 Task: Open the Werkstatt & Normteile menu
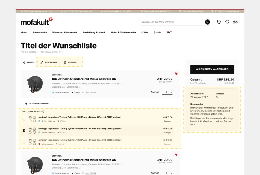pos(65,33)
